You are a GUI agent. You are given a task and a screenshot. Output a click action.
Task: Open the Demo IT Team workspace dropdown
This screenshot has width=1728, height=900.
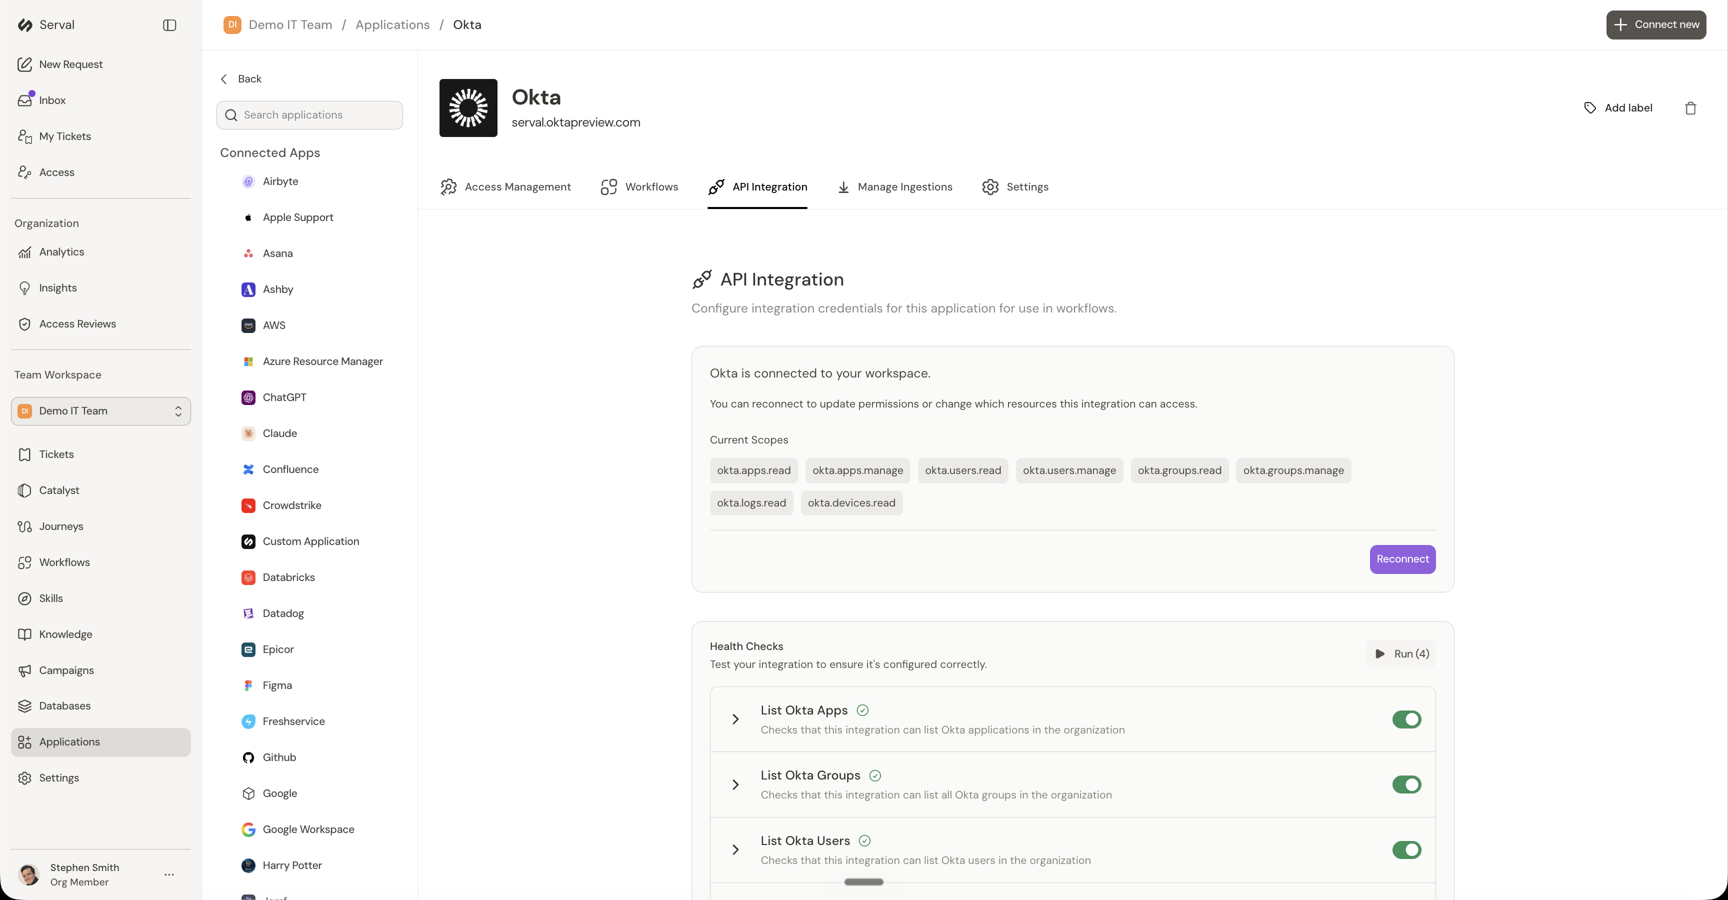tap(100, 411)
